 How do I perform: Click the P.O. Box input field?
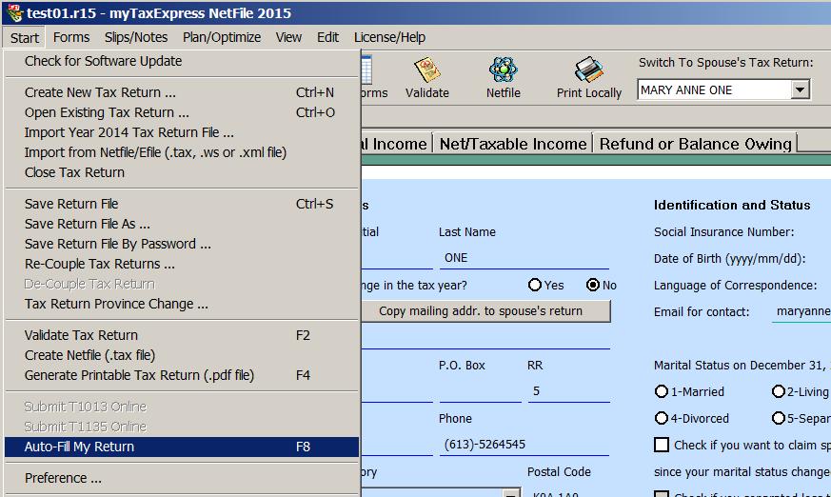point(480,391)
